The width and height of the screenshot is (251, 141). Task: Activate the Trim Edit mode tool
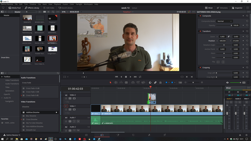pos(116,83)
